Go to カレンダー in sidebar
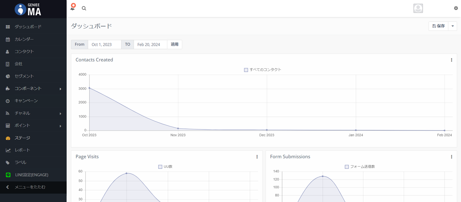This screenshot has width=461, height=202. click(x=24, y=39)
